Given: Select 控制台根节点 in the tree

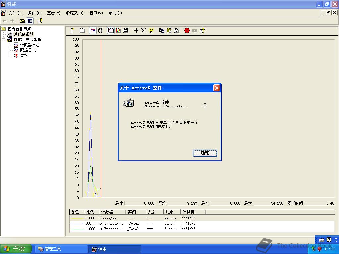Looking at the screenshot, I should (x=19, y=29).
